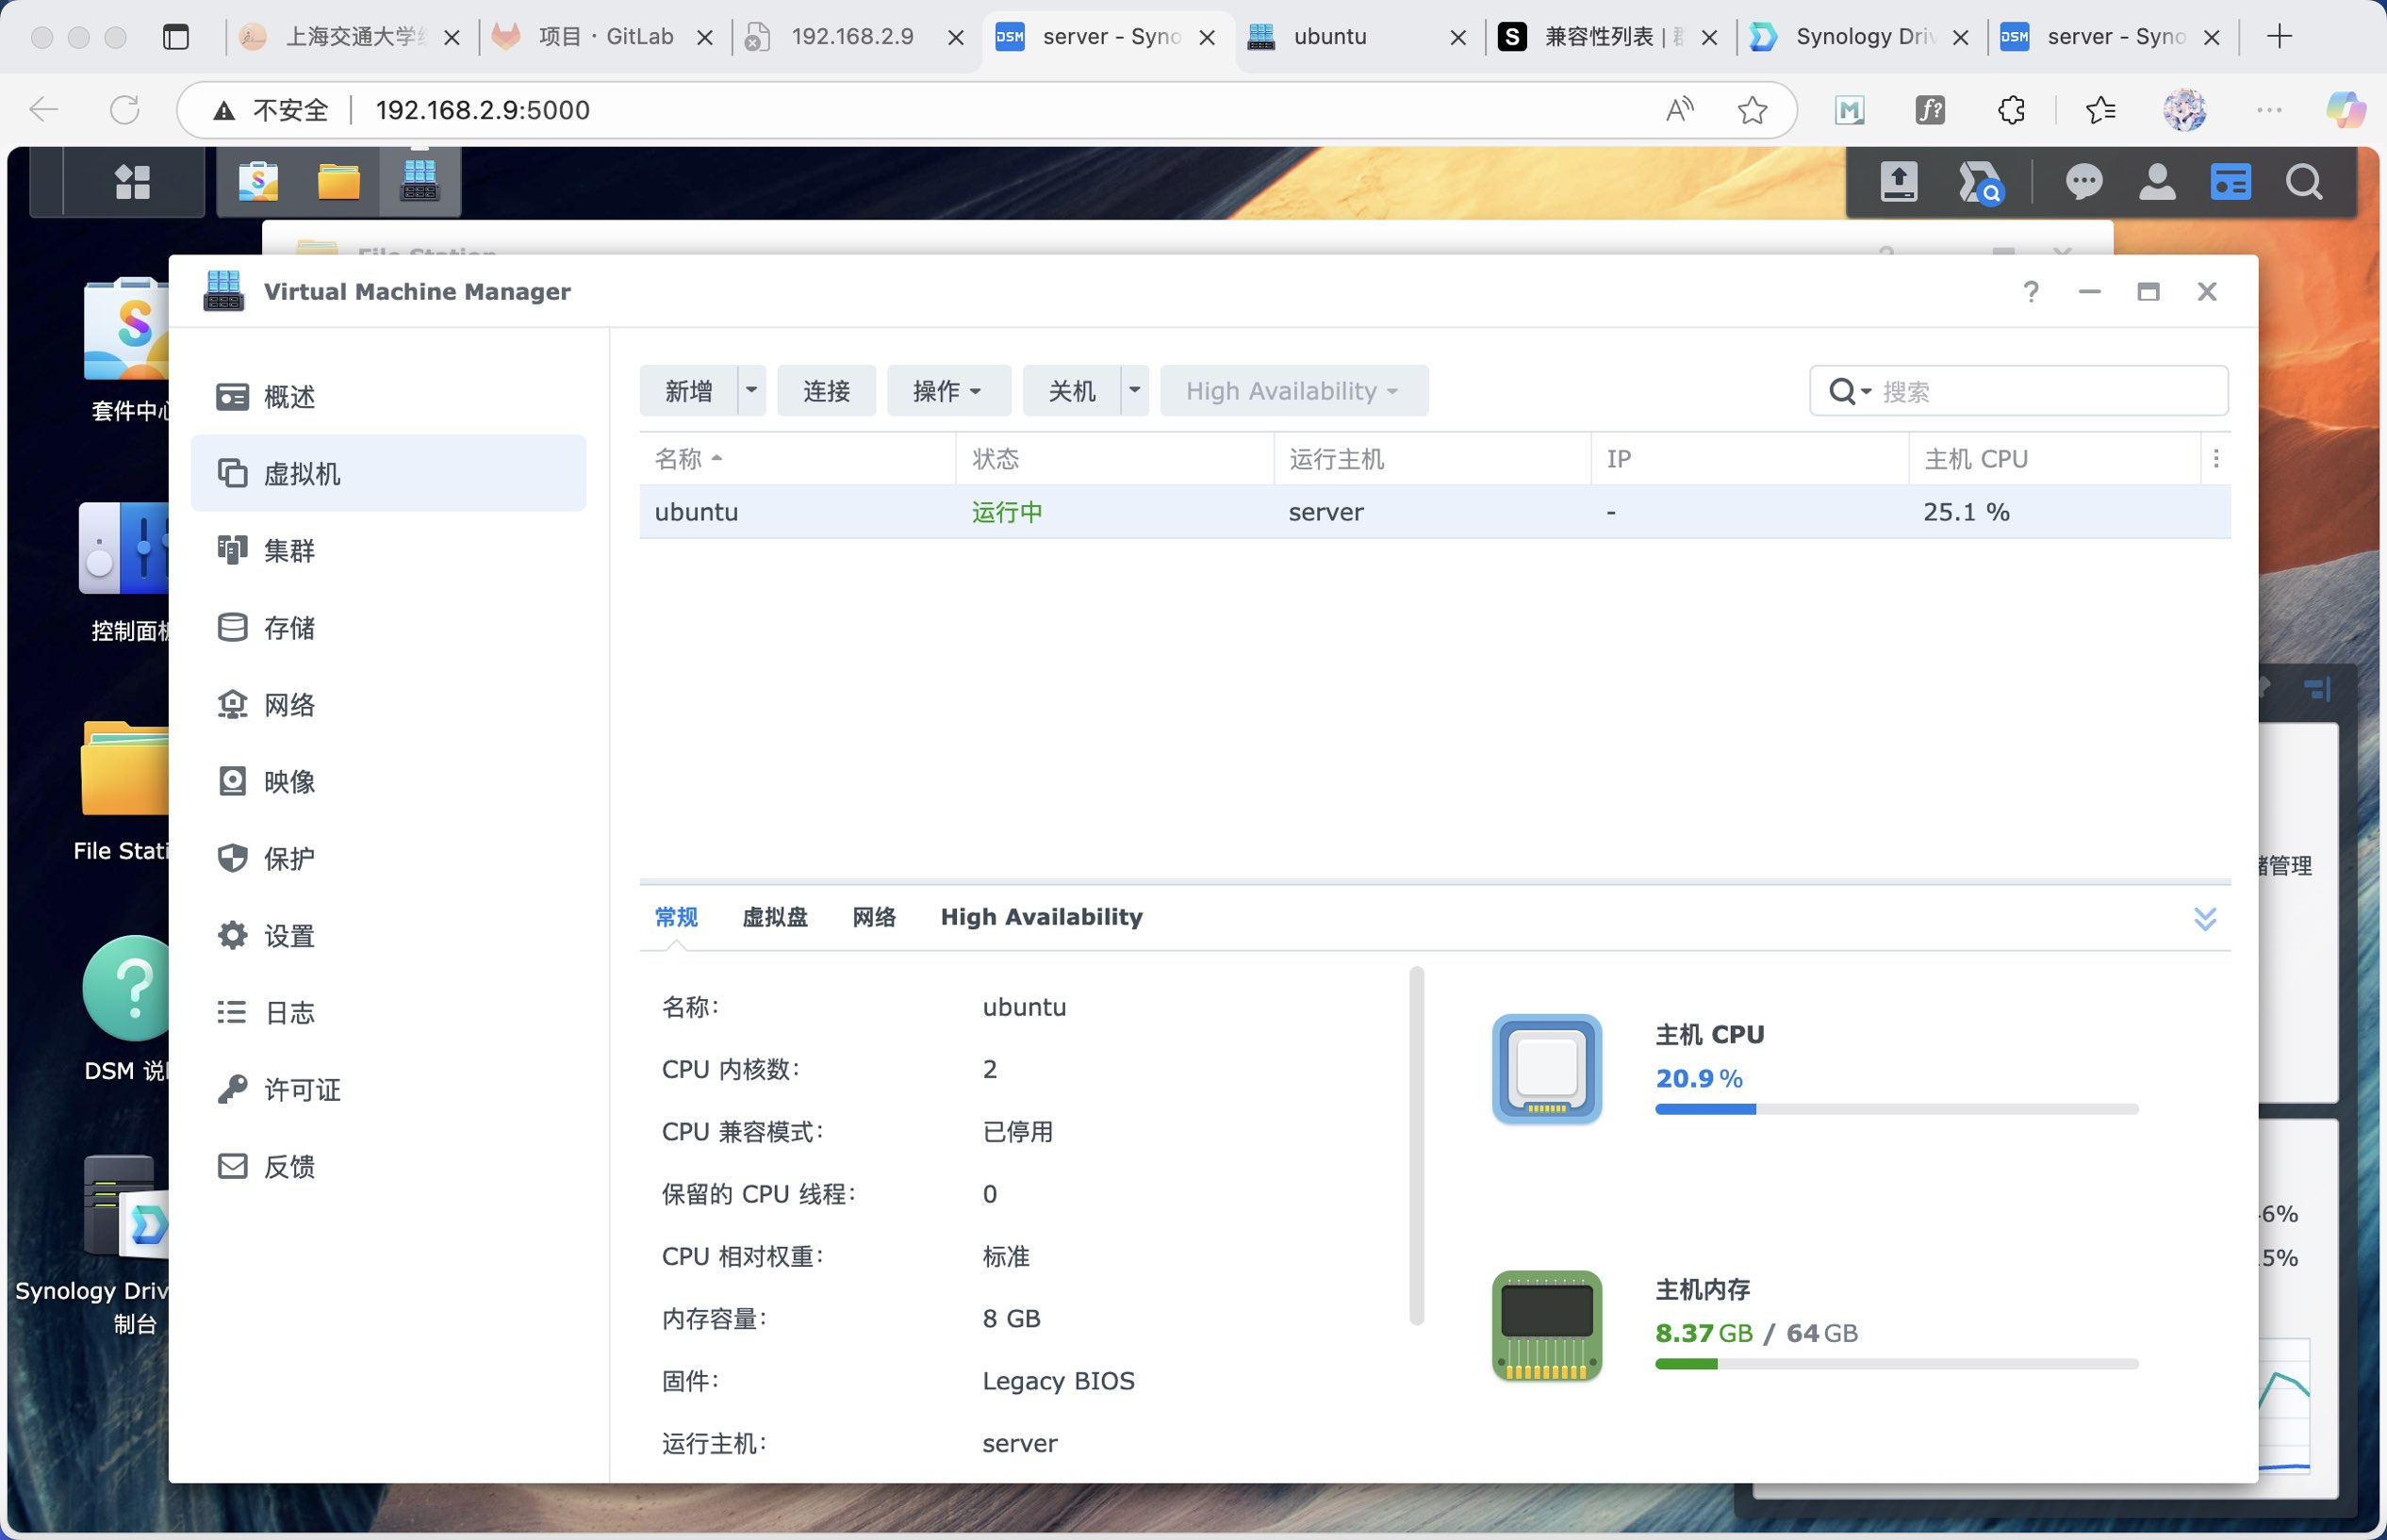
Task: Switch to 网络 details tab
Action: tap(874, 917)
